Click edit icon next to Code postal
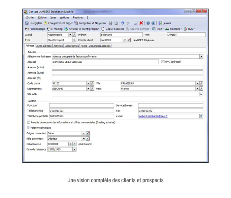The width and height of the screenshot is (231, 198). [x=92, y=83]
